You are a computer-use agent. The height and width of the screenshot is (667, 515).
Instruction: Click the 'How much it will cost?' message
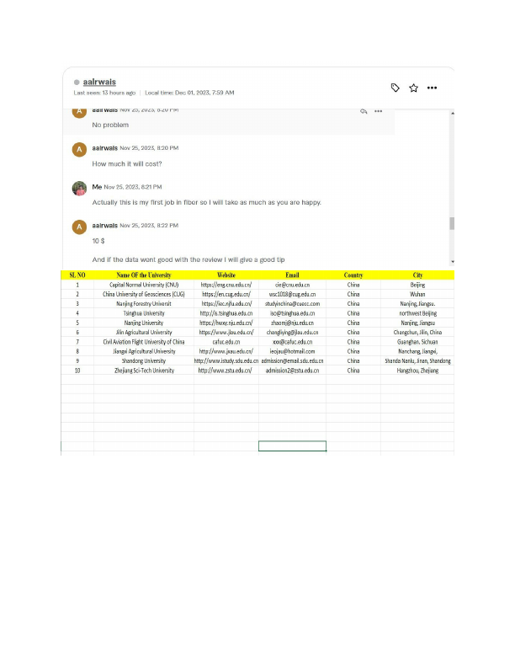127,163
